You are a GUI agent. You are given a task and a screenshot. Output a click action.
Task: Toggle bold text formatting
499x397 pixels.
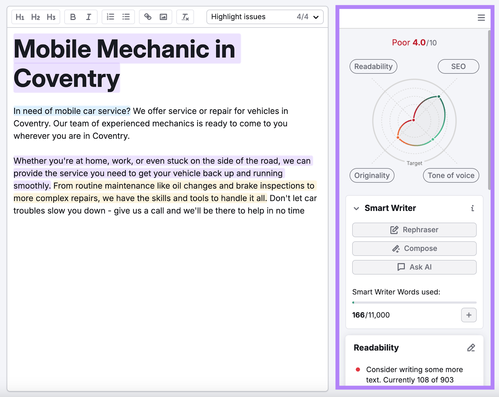(73, 17)
